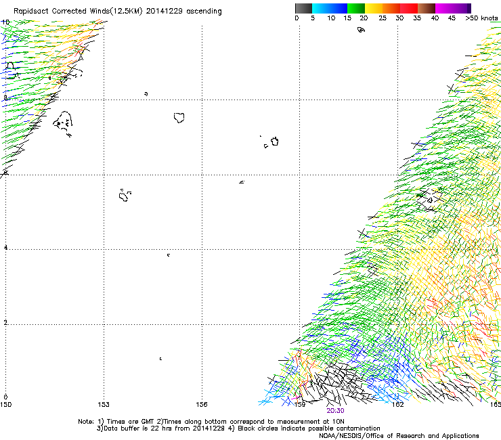The image size is (501, 440).
Task: Click the '25' legend scale label
Action: [x=383, y=18]
